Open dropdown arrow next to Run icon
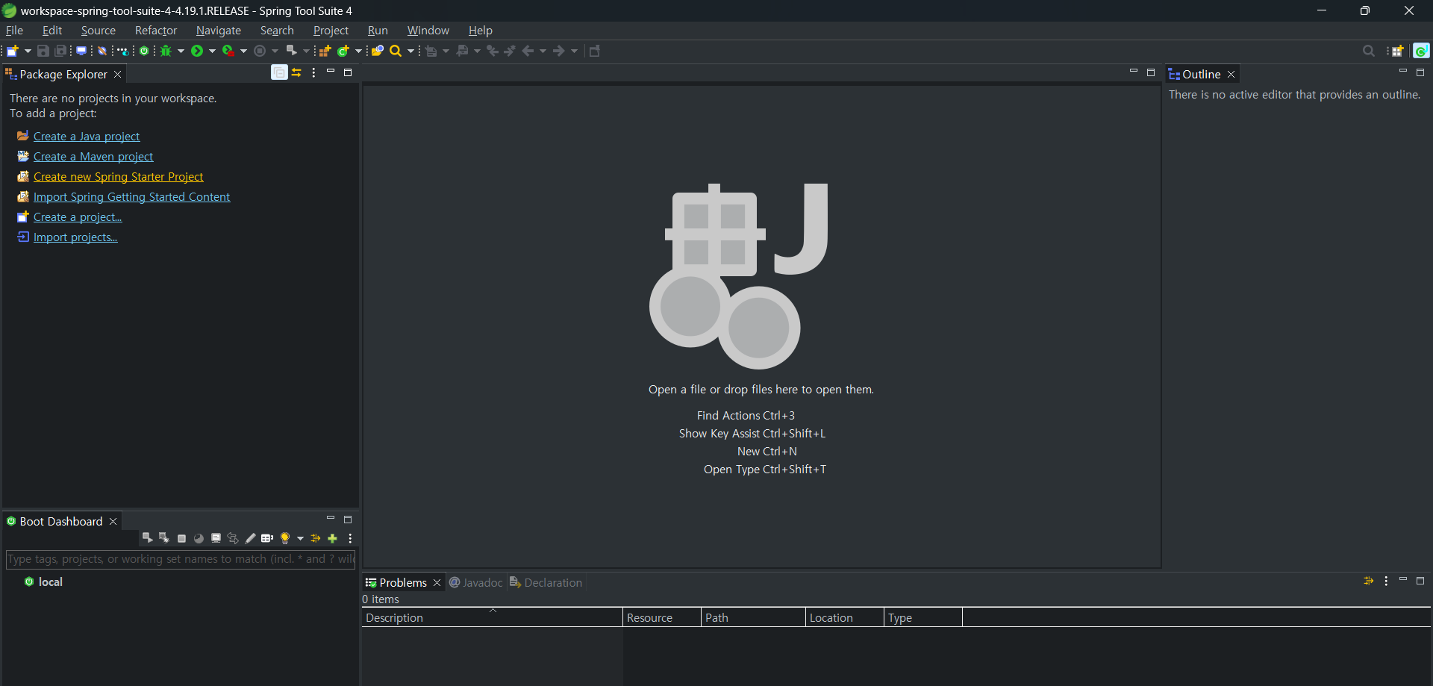Image resolution: width=1433 pixels, height=686 pixels. [212, 51]
